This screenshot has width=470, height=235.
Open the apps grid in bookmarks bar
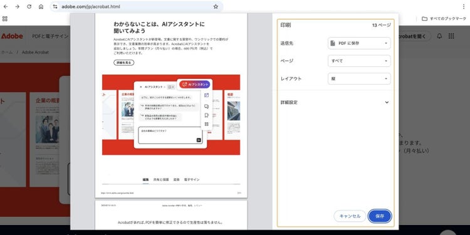click(5, 19)
